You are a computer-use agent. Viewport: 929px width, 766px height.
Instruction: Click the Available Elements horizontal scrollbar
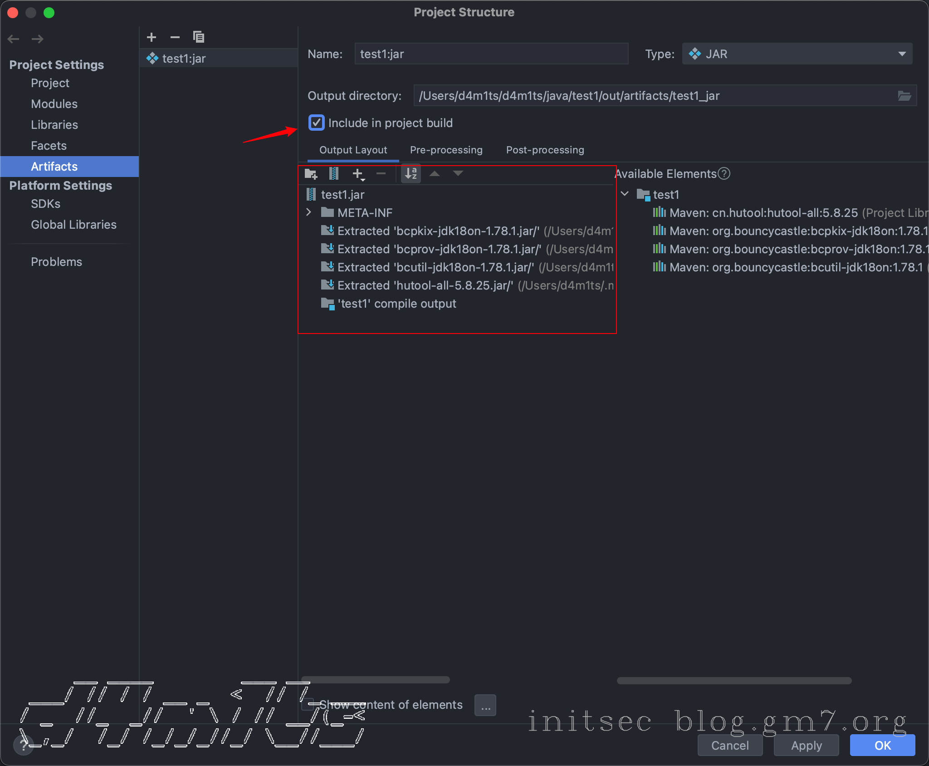[733, 681]
